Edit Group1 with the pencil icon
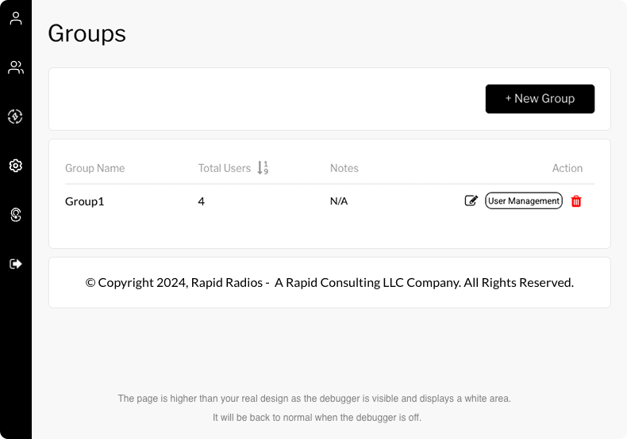 tap(471, 200)
